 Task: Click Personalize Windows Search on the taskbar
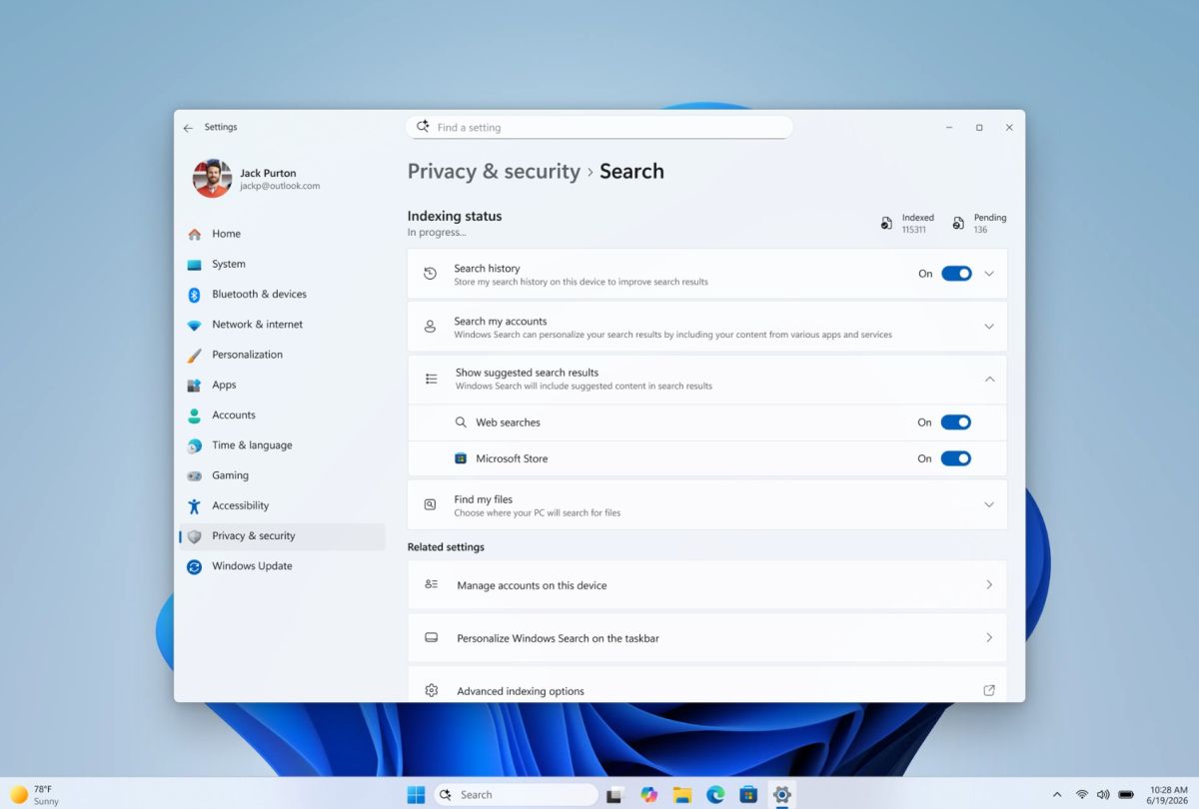(707, 637)
